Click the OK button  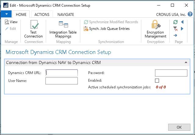click(x=179, y=127)
